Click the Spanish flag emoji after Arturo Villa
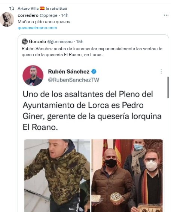The height and width of the screenshot is (212, 171). tap(42, 8)
